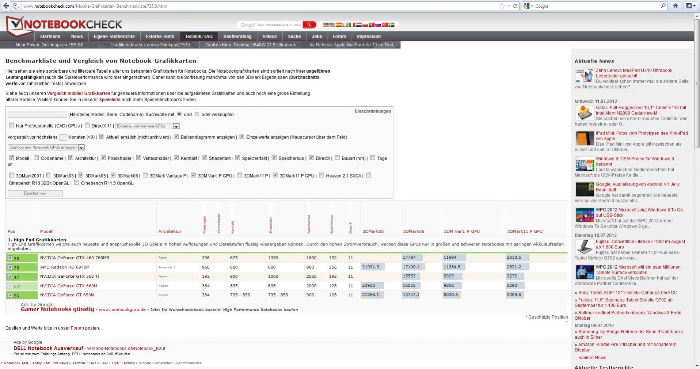
Task: Click the Monaten number input field
Action: (63, 137)
